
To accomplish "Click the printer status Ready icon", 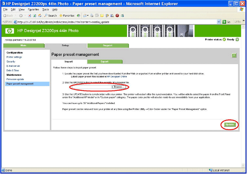I will pos(224,40).
